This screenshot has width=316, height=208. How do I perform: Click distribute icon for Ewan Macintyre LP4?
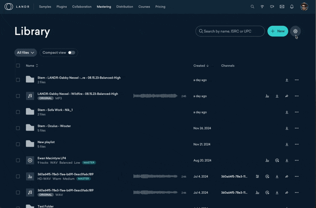[x=277, y=161]
